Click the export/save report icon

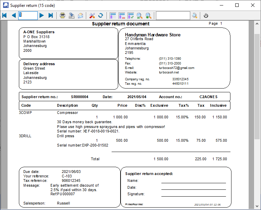71,15
